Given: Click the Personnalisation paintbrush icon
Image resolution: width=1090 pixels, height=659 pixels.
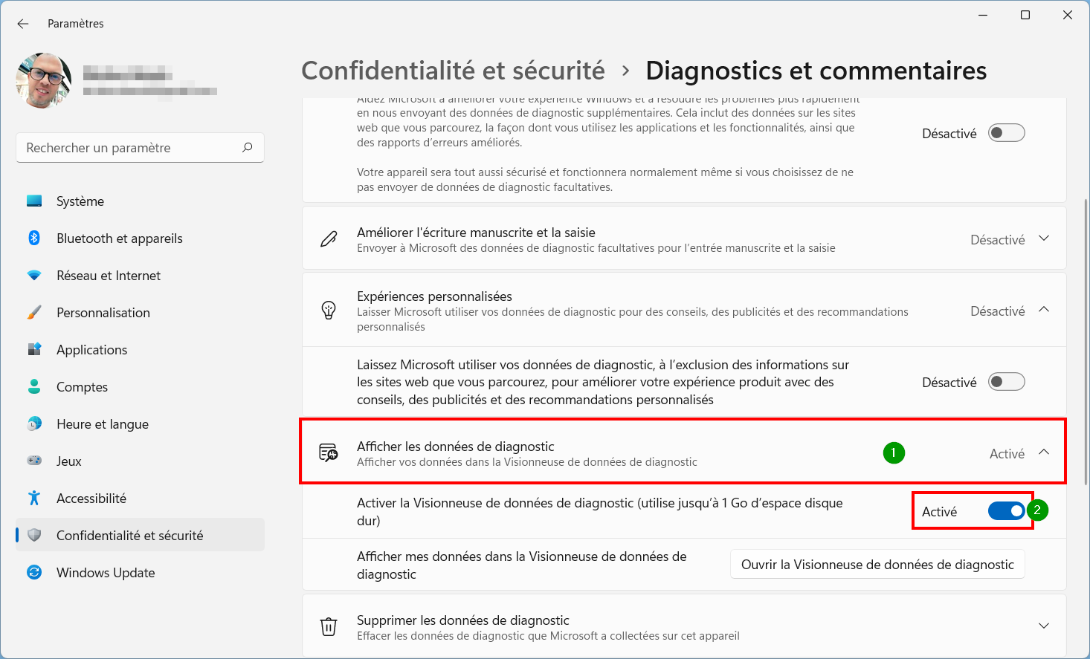Looking at the screenshot, I should click(34, 312).
